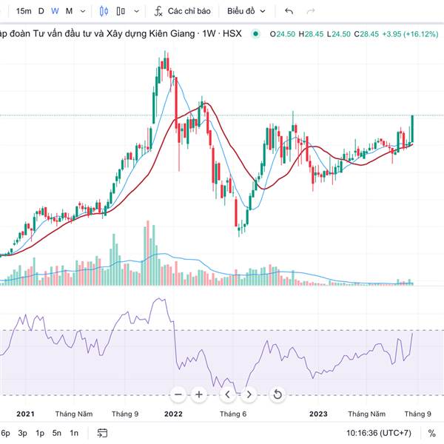The image size is (444, 444).
Task: Click the green market status indicator dot
Action: [x=256, y=34]
